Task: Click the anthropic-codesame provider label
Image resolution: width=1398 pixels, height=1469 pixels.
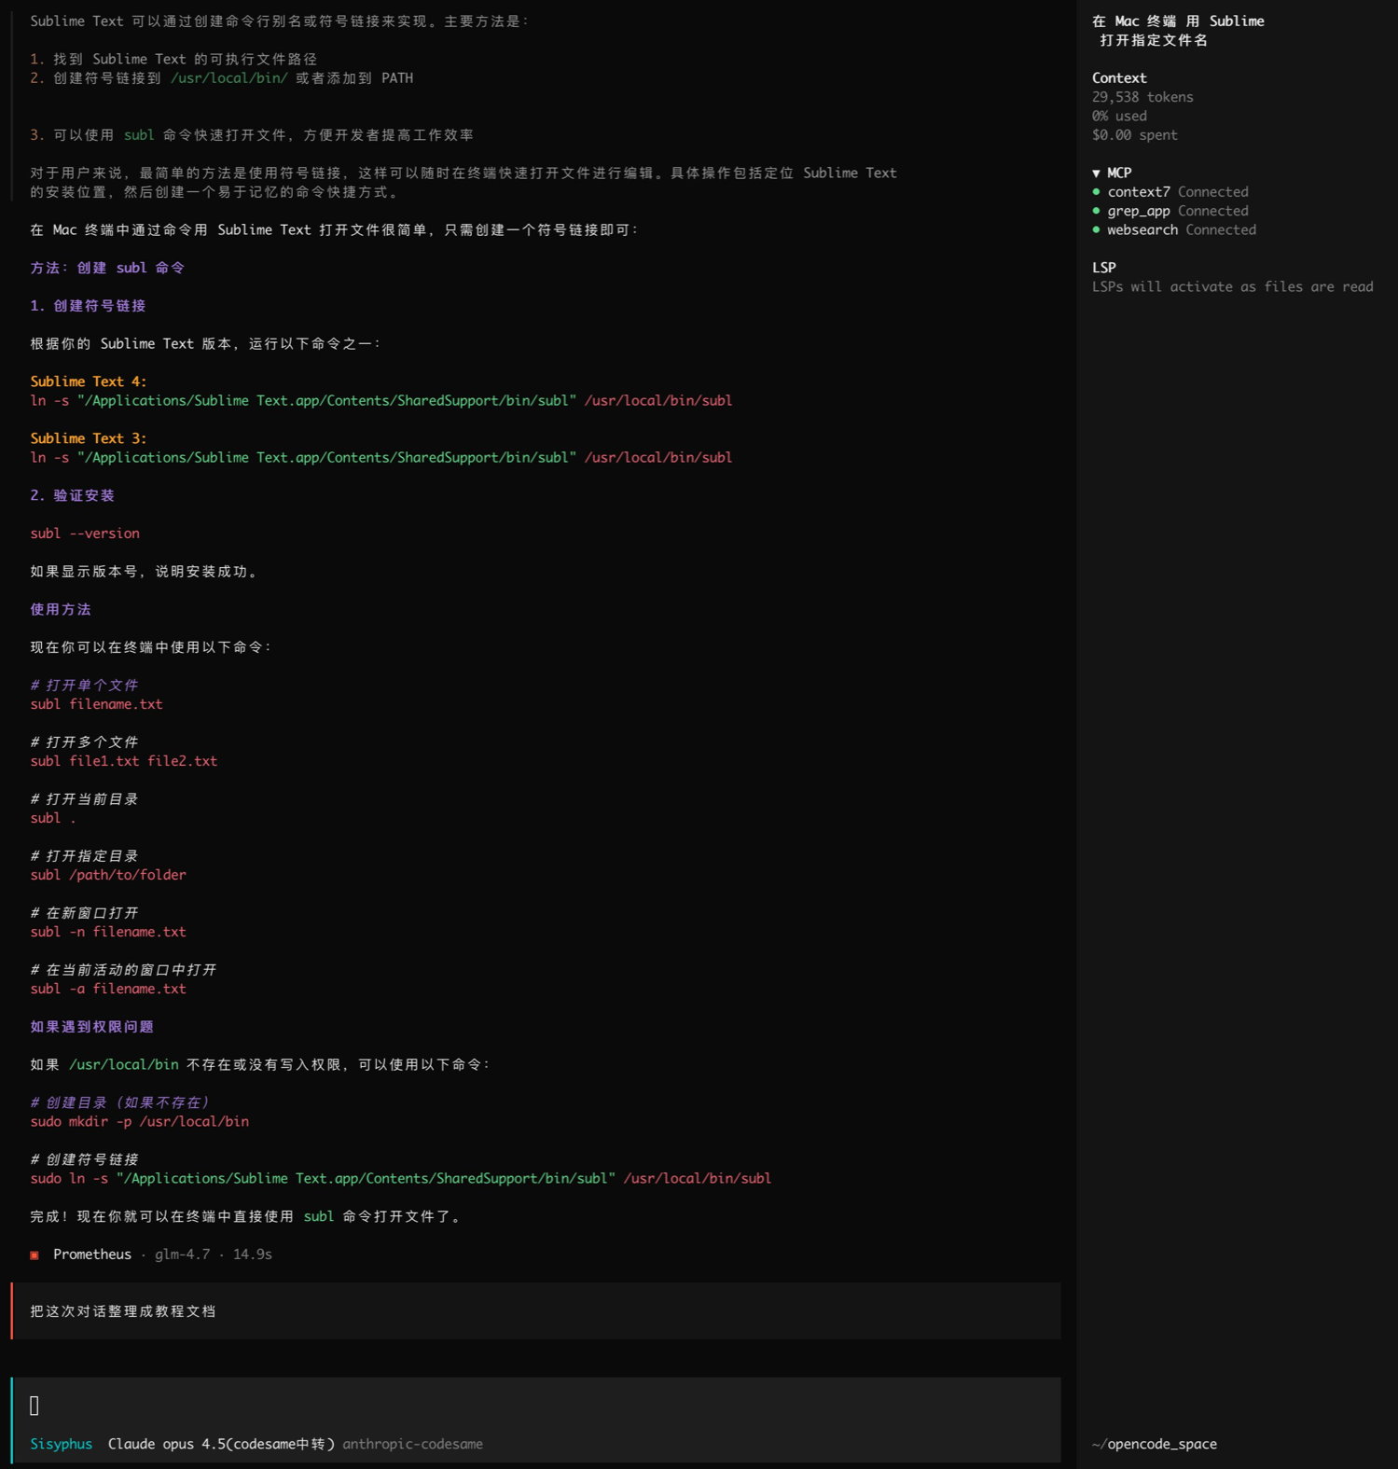Action: 412,1444
